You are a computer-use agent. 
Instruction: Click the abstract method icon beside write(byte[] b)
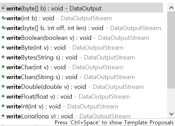pos(3,7)
